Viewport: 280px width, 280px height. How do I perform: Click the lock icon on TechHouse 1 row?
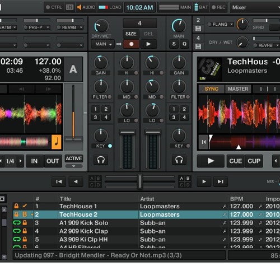(x=16, y=206)
